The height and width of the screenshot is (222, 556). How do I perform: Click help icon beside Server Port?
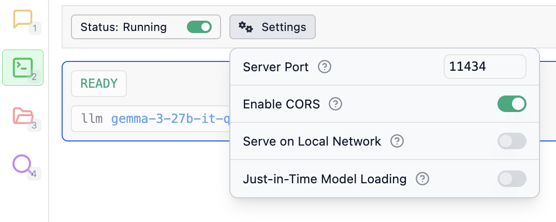coord(325,67)
